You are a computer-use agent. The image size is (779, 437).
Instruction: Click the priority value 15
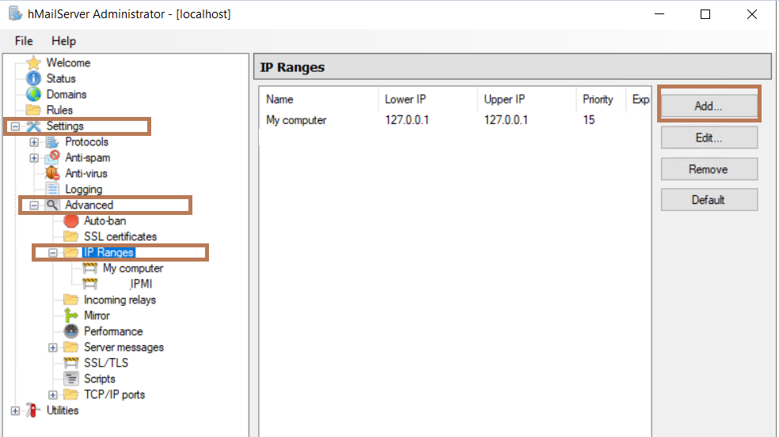pyautogui.click(x=589, y=120)
